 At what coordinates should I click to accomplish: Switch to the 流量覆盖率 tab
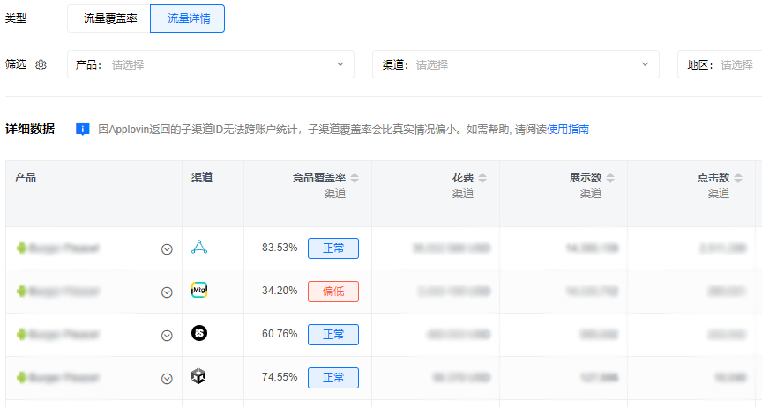[109, 18]
